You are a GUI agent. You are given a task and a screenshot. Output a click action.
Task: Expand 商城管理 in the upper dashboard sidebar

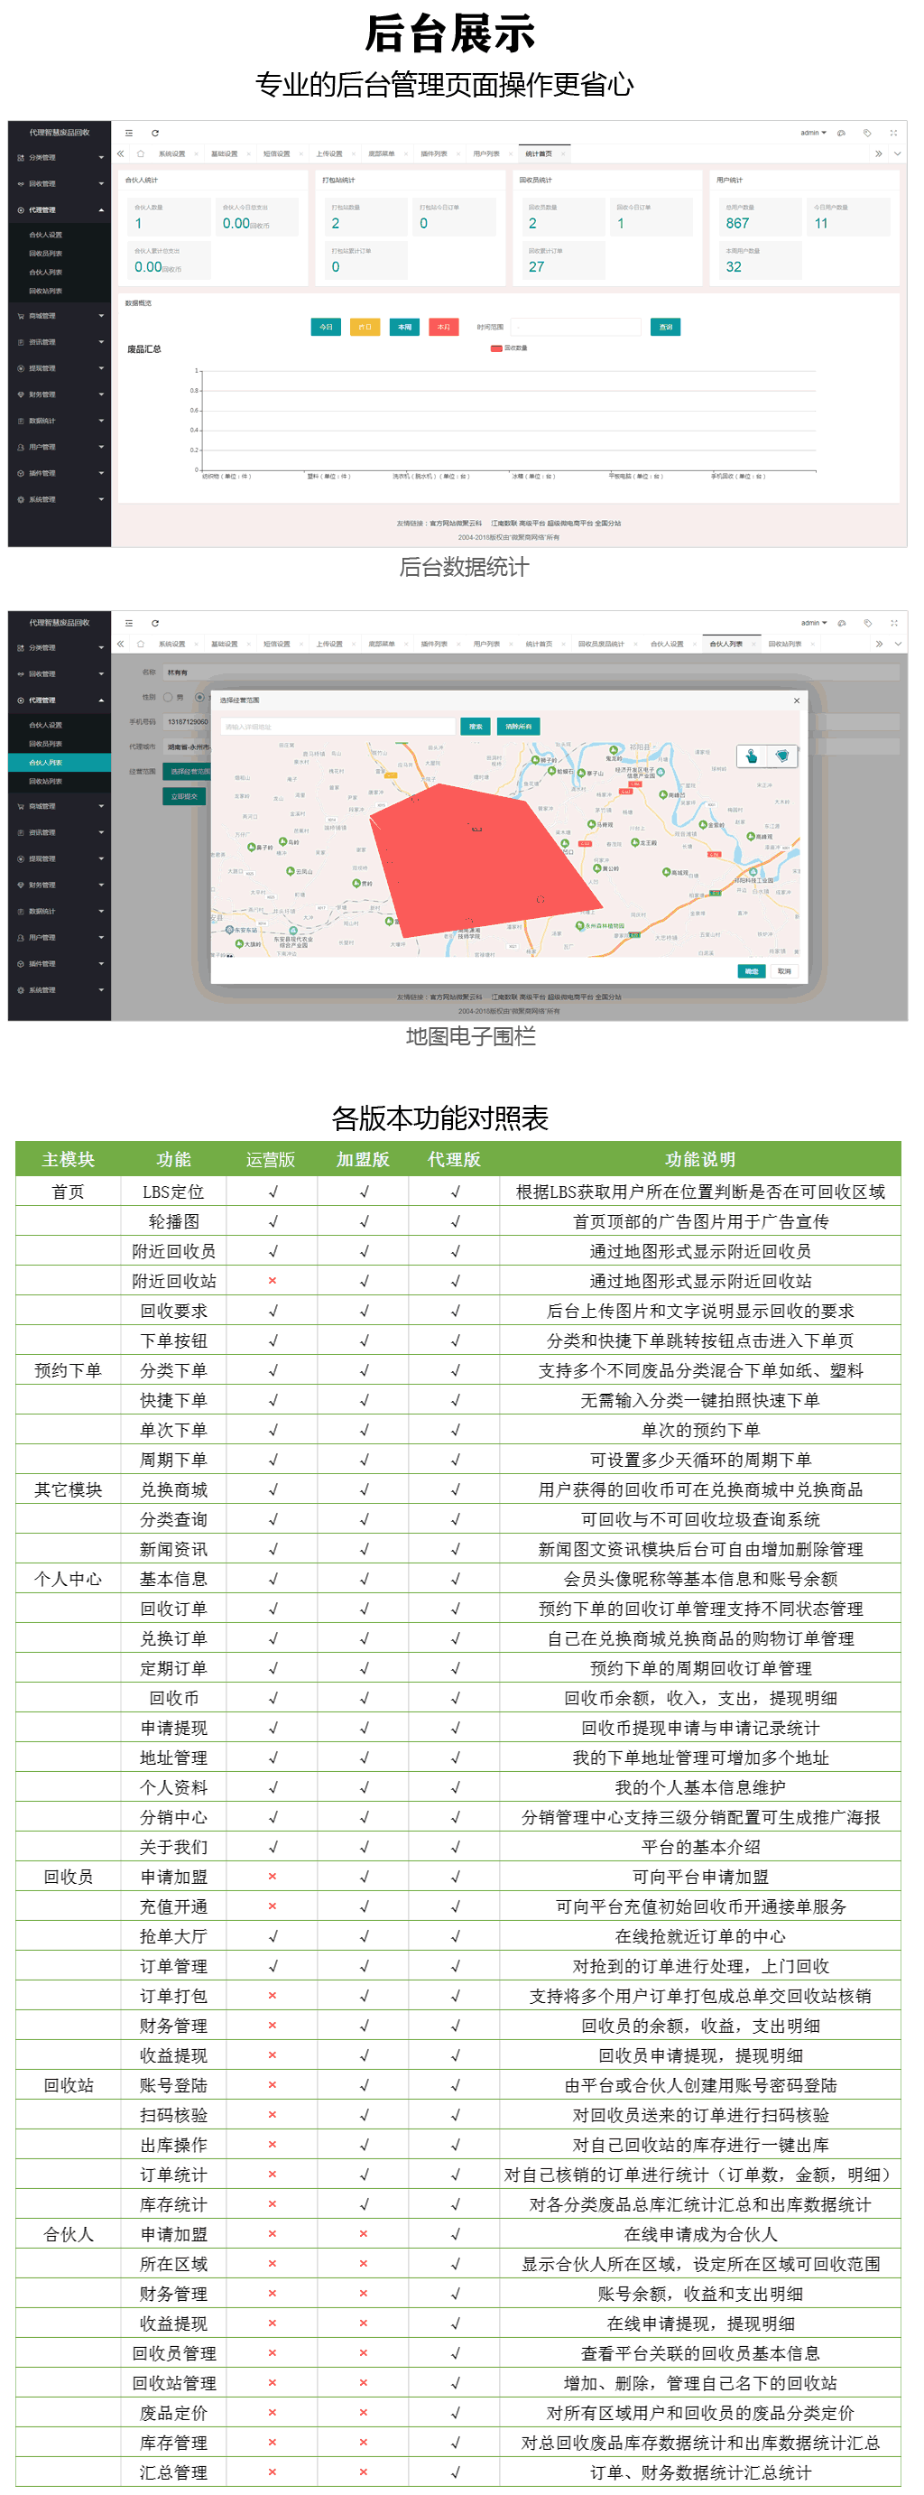tap(59, 316)
